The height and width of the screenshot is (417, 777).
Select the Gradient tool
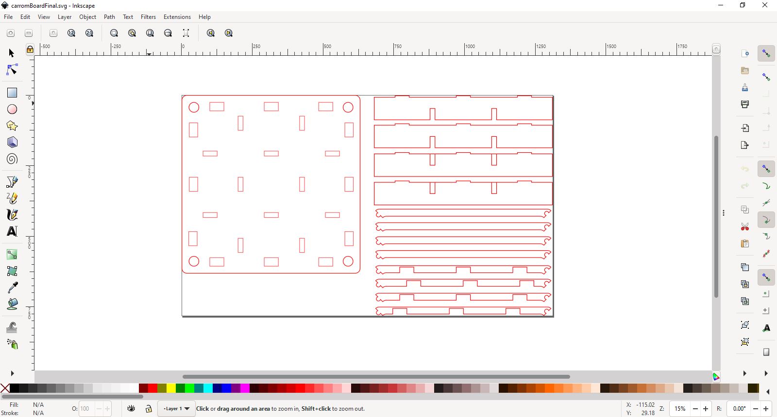click(x=12, y=255)
